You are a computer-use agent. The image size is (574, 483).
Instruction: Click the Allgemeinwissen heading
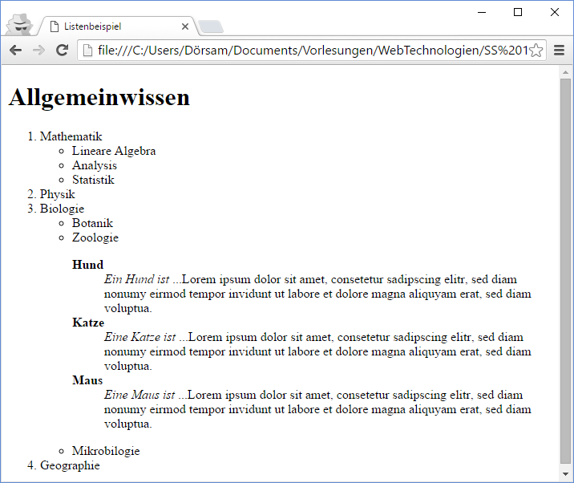[x=99, y=98]
